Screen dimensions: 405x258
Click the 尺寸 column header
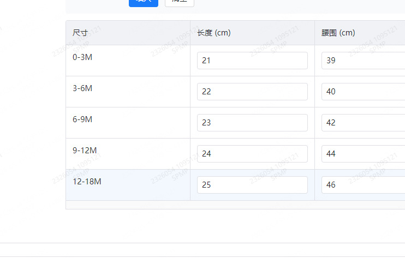click(81, 33)
